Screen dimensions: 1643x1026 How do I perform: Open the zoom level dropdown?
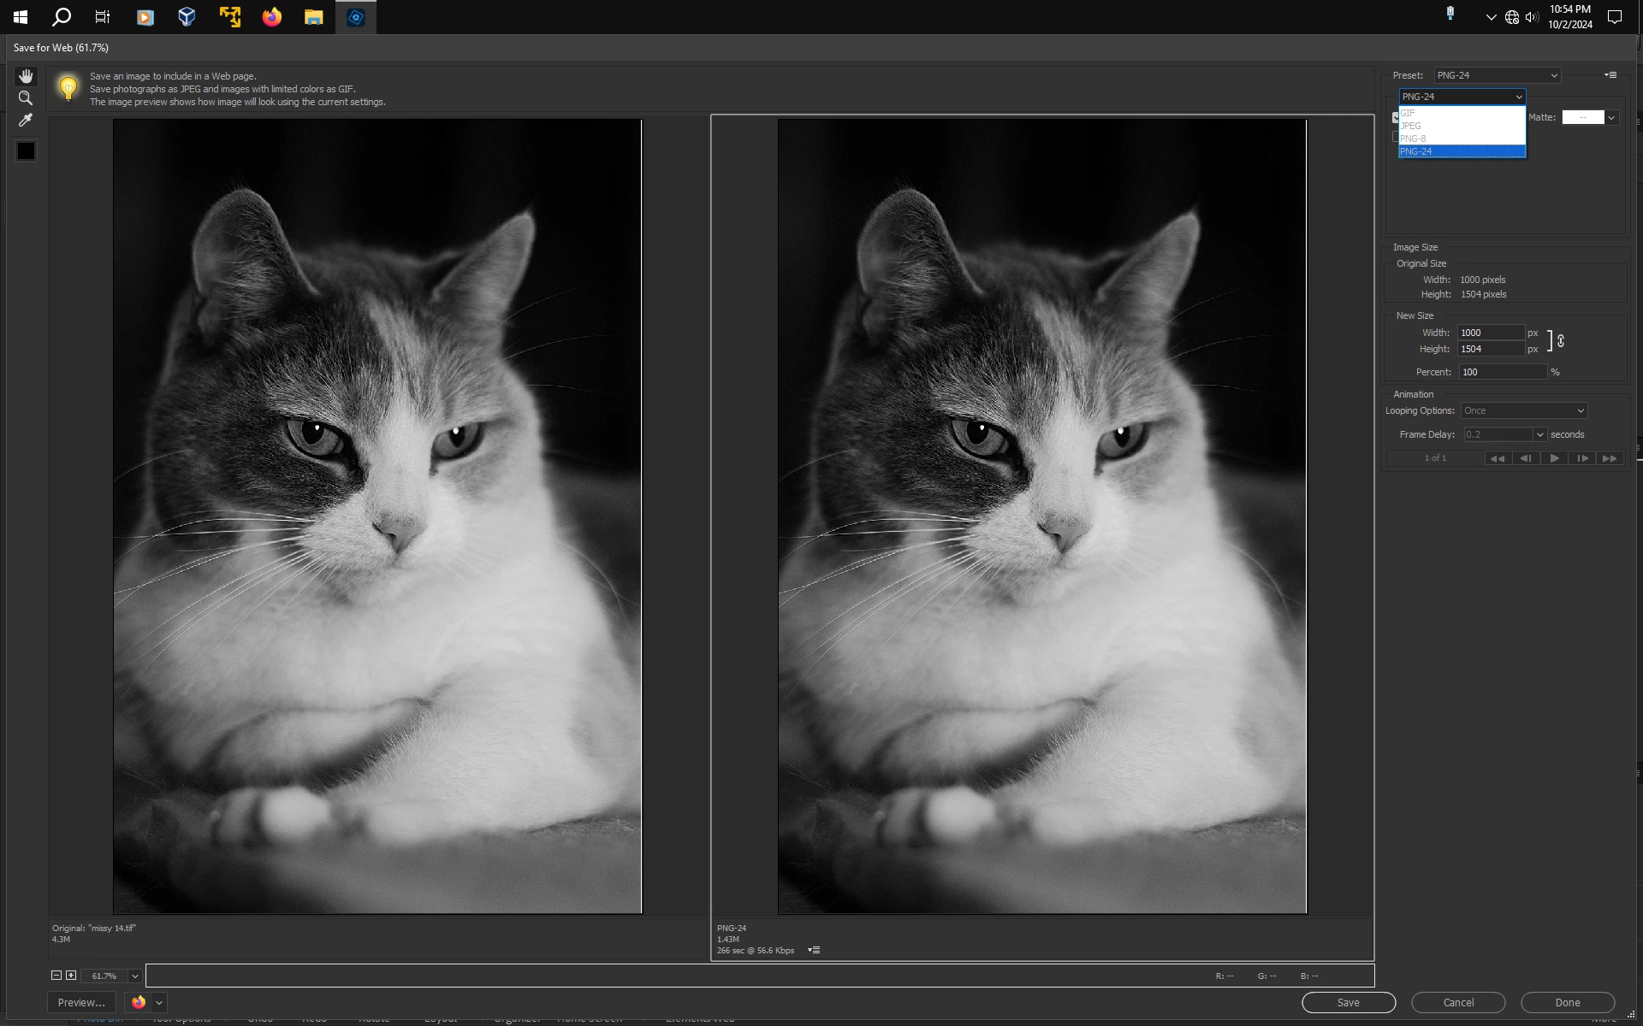134,976
